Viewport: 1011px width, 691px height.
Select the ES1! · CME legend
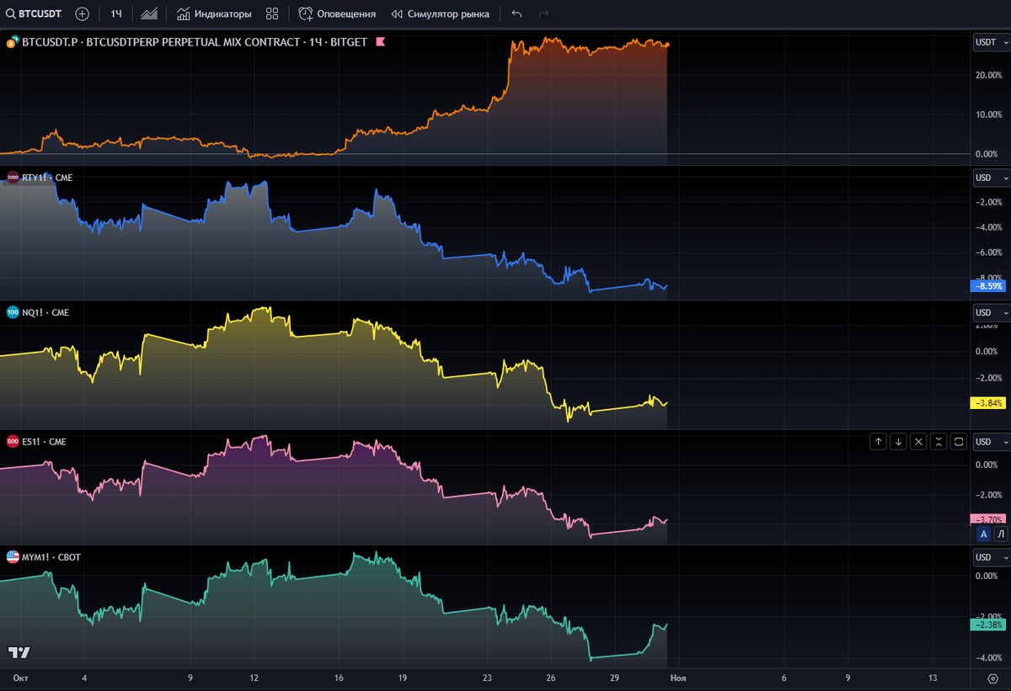(x=44, y=441)
